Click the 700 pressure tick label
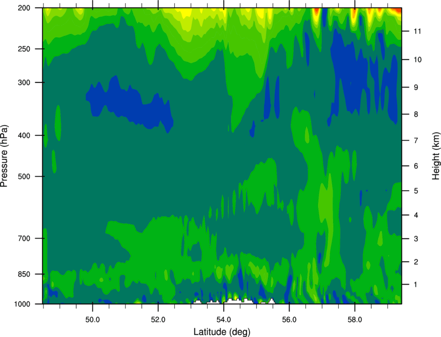441x337 pixels. (24, 238)
